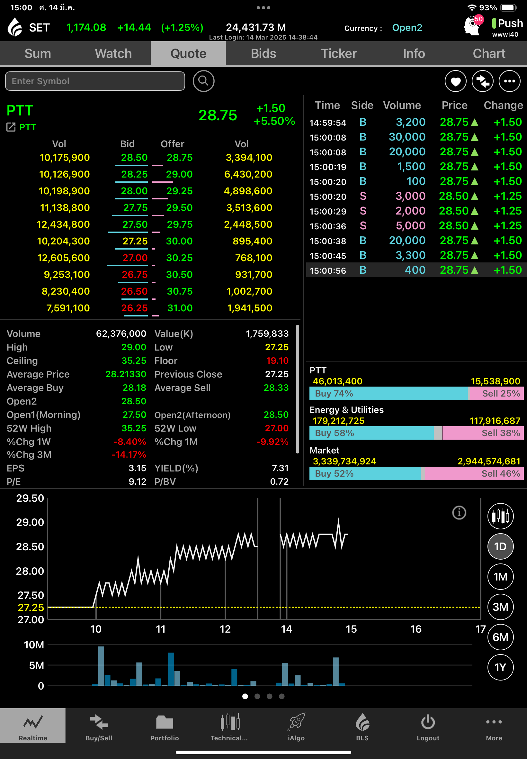Tap the Average Price 28.21330 value
The height and width of the screenshot is (759, 527).
point(125,374)
